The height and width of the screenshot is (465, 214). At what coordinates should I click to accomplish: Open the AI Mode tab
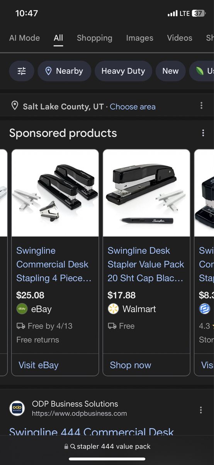[24, 38]
